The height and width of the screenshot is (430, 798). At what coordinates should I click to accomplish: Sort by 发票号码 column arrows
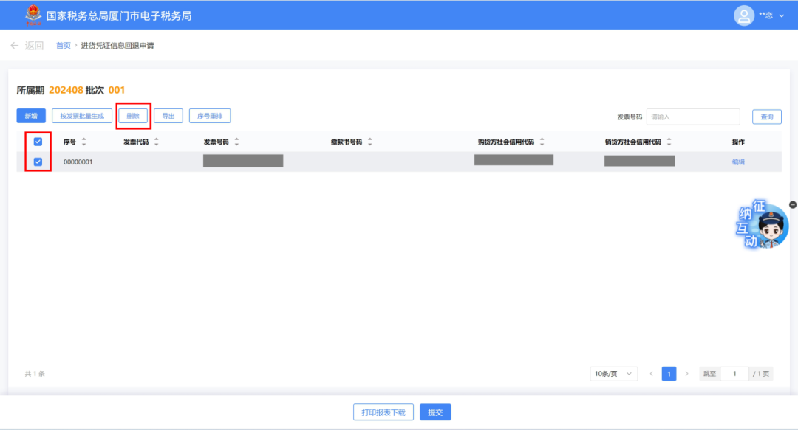tap(236, 142)
